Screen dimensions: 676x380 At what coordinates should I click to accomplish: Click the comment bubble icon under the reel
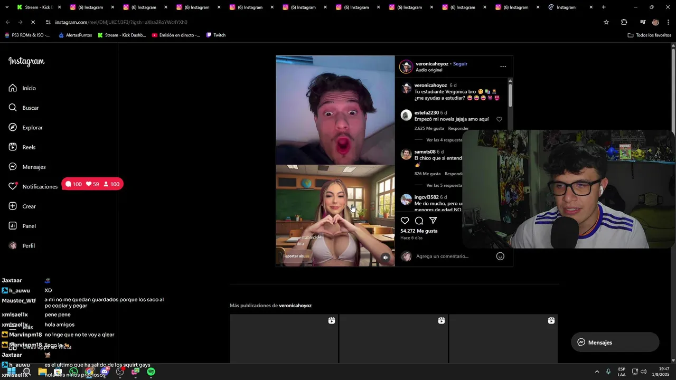click(419, 221)
